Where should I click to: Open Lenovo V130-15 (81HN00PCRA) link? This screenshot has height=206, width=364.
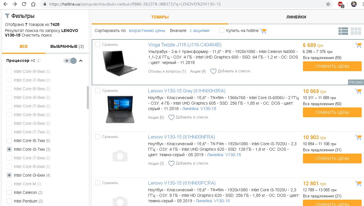(x=182, y=183)
